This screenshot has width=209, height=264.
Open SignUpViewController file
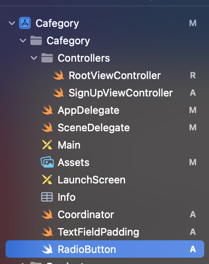coord(120,93)
